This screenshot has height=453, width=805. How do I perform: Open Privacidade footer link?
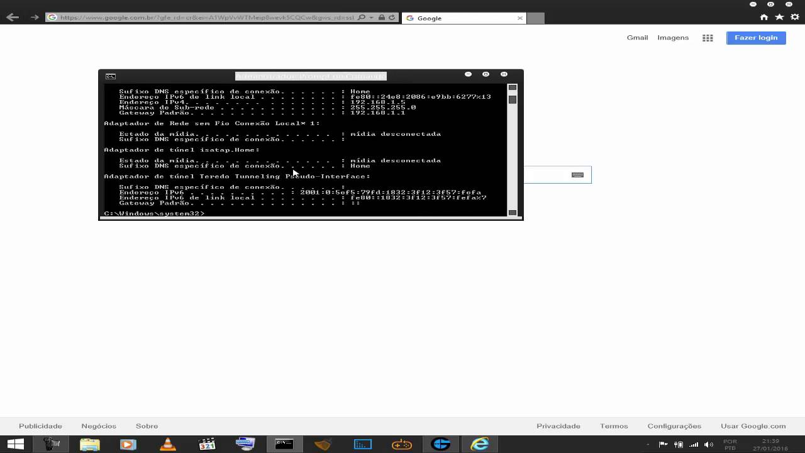tap(558, 426)
